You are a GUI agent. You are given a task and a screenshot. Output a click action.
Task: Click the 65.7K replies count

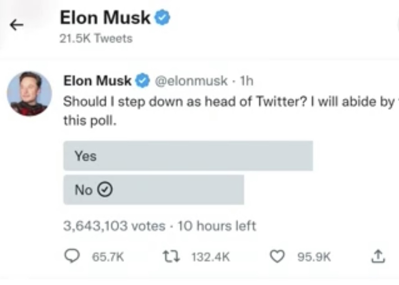click(107, 257)
